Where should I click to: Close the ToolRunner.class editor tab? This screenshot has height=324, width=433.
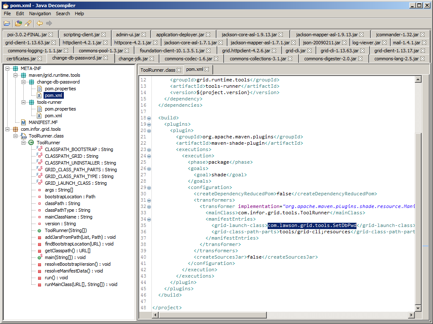point(179,70)
